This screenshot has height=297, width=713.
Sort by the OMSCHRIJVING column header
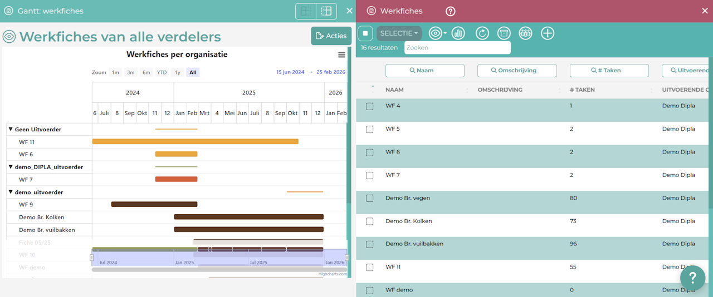pyautogui.click(x=500, y=90)
